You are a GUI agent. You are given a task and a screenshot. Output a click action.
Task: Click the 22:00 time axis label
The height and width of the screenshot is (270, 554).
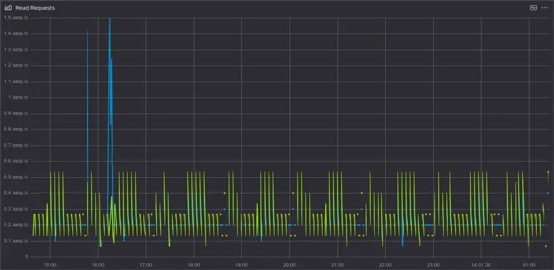click(x=385, y=264)
